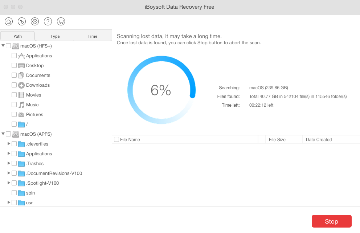
Task: Check the Music checkbox
Action: [x=14, y=105]
